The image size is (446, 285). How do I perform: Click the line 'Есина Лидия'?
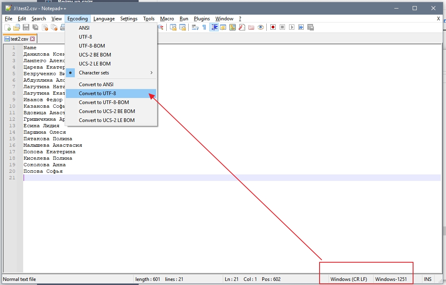pyautogui.click(x=41, y=126)
